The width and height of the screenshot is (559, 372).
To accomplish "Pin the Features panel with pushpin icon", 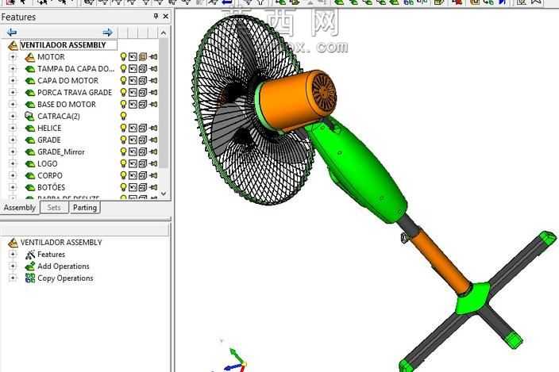I will (156, 16).
